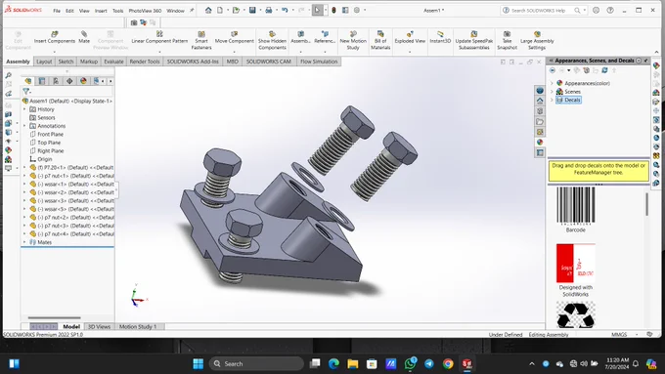Expand the P7.20<1> component node
The image size is (665, 374).
tap(24, 167)
